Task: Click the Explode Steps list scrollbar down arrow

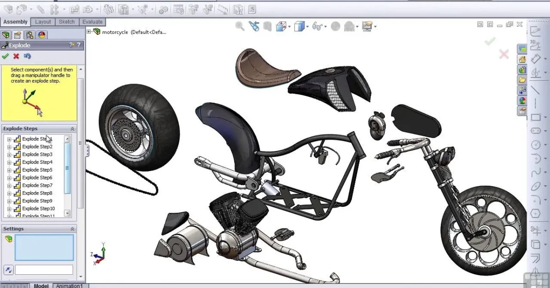Action: pos(67,213)
